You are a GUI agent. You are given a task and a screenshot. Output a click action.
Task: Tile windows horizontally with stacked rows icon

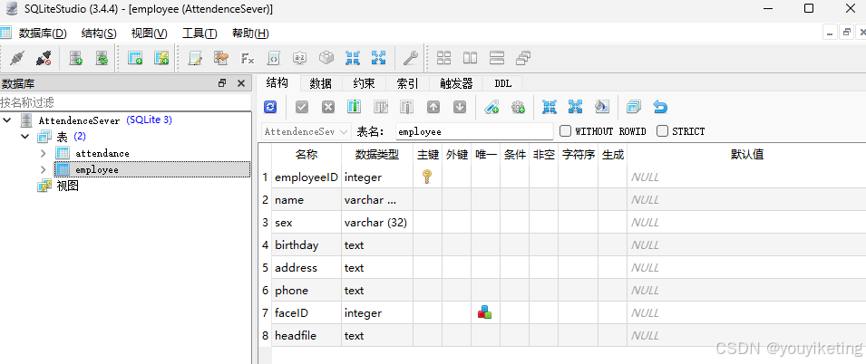[497, 58]
